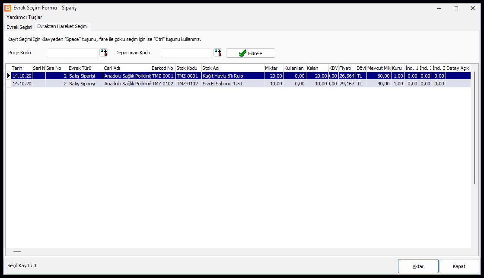The height and width of the screenshot is (278, 484).
Task: Click the Kullanılan column header
Action: (295, 68)
